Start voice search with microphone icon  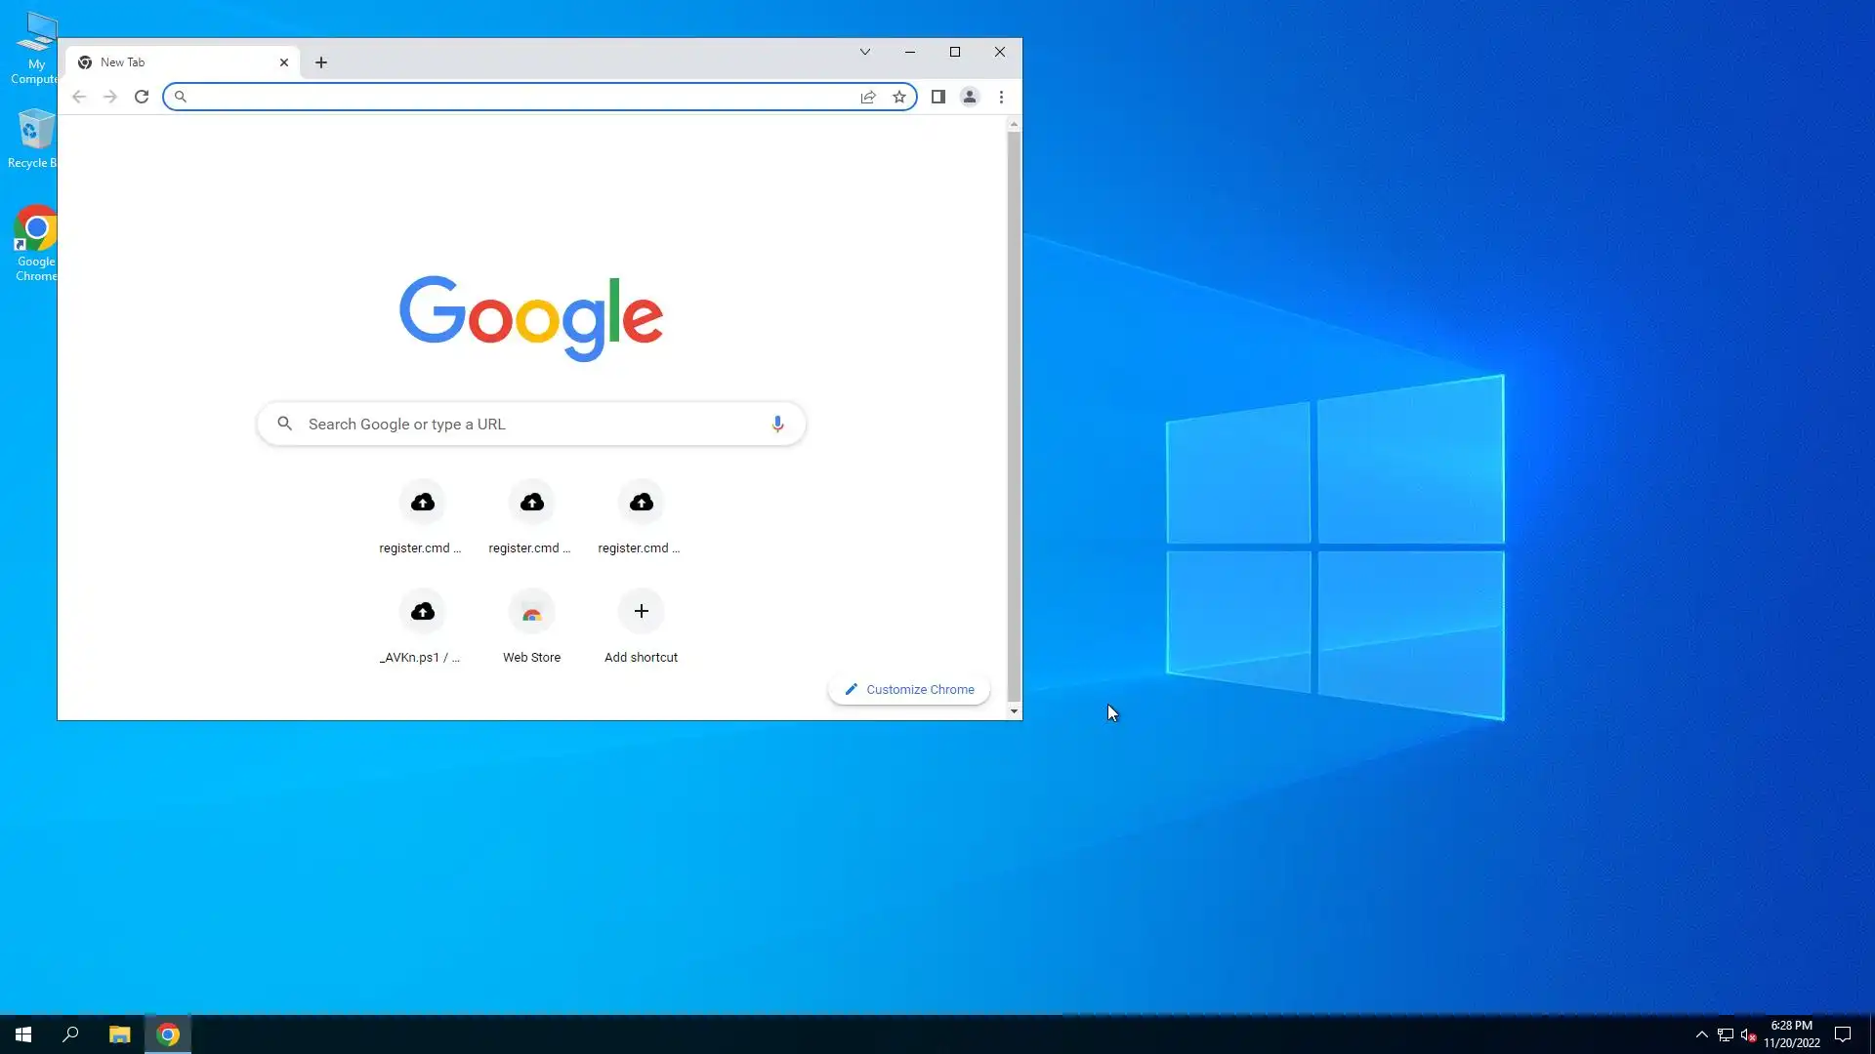(777, 424)
